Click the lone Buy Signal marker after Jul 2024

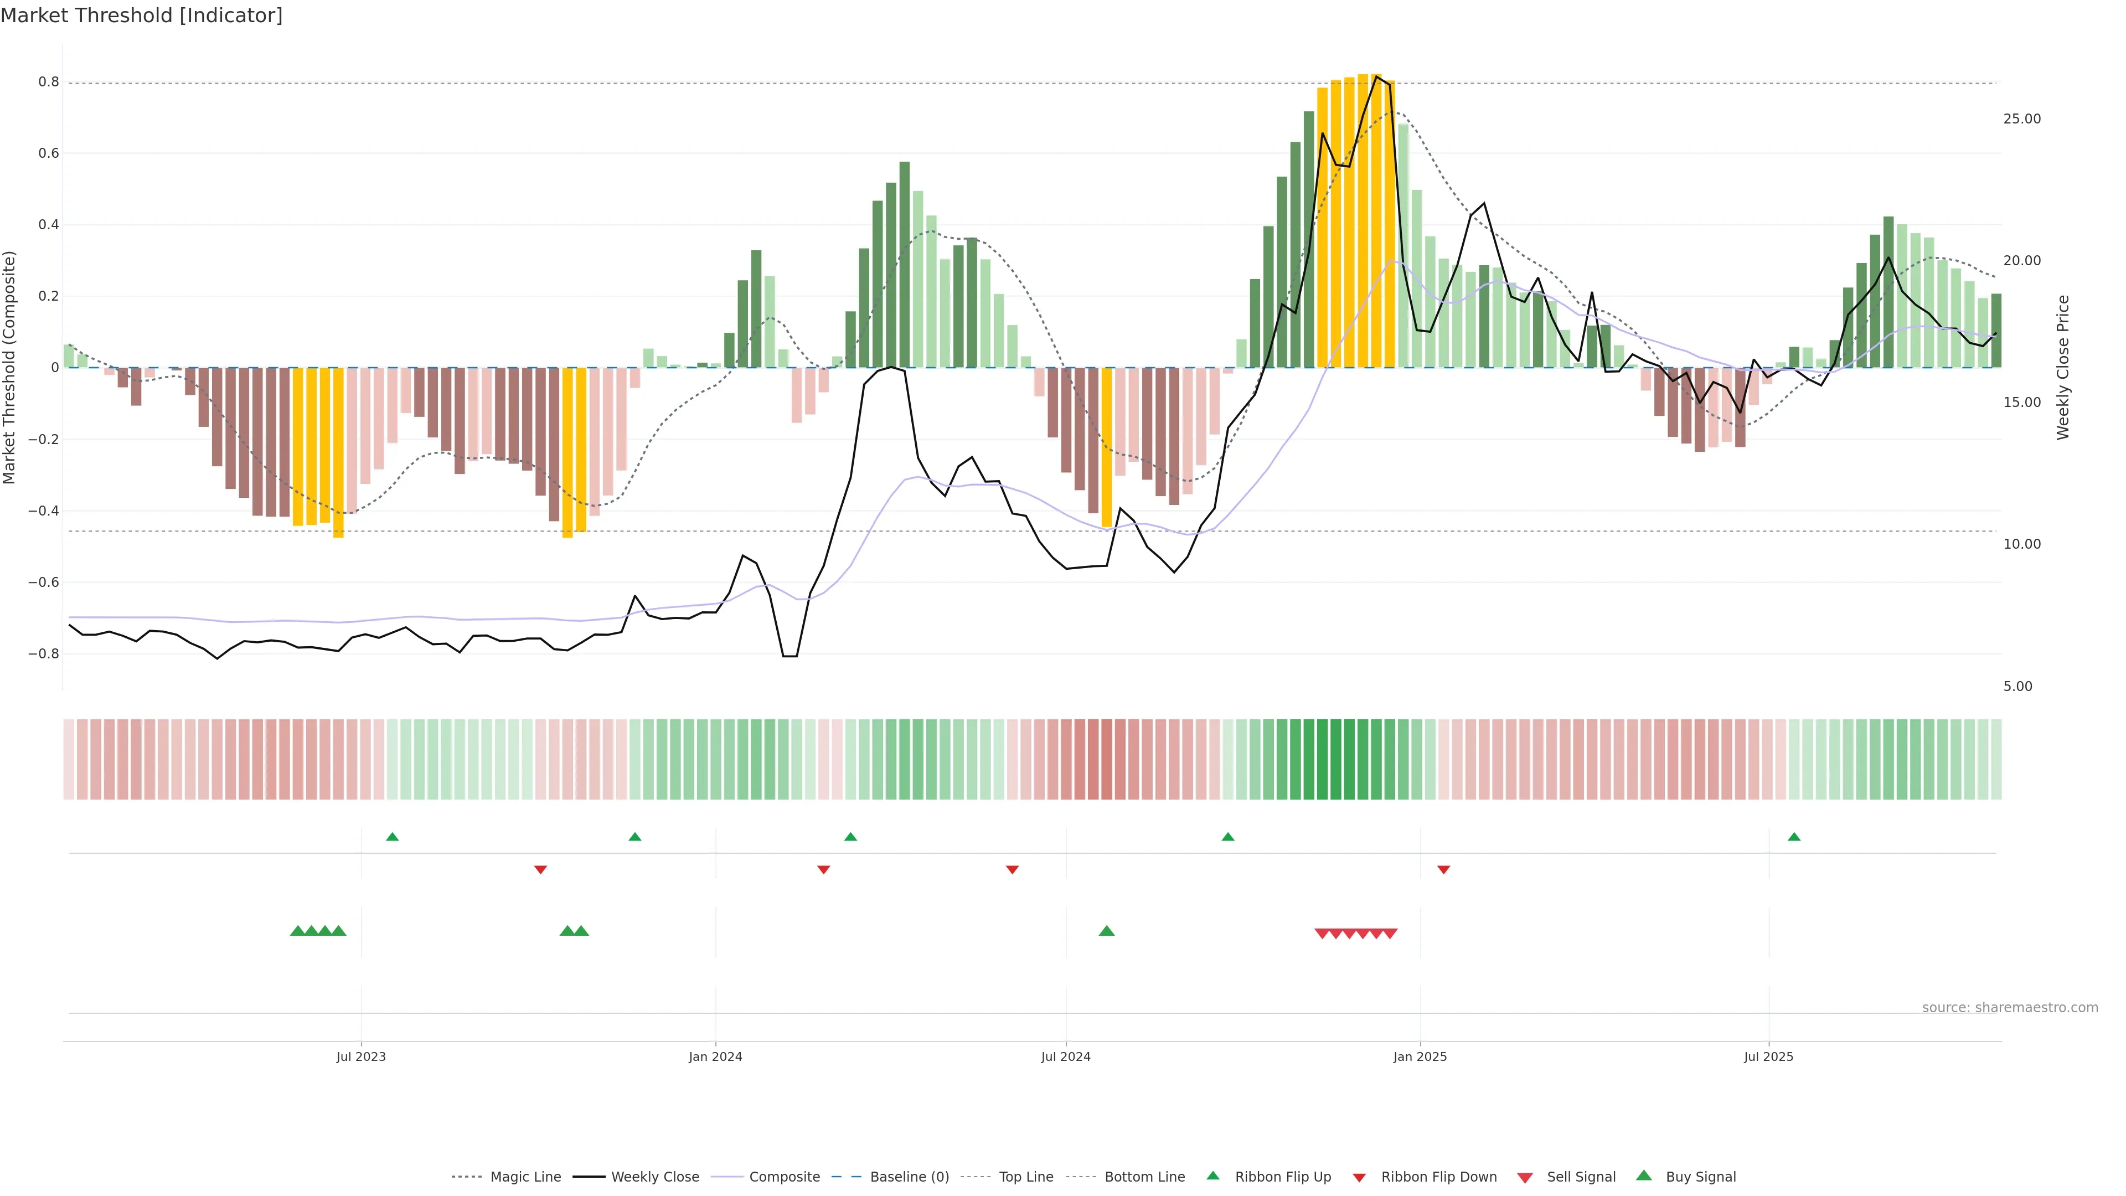(x=1107, y=931)
